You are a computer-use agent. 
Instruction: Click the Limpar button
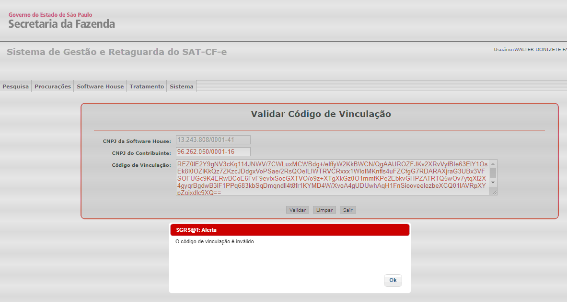pos(324,210)
